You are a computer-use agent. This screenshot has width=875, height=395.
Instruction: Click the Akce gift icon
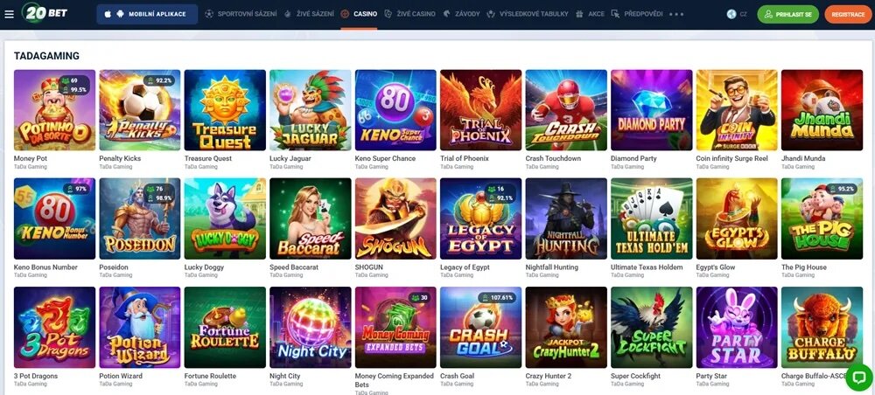pyautogui.click(x=580, y=14)
